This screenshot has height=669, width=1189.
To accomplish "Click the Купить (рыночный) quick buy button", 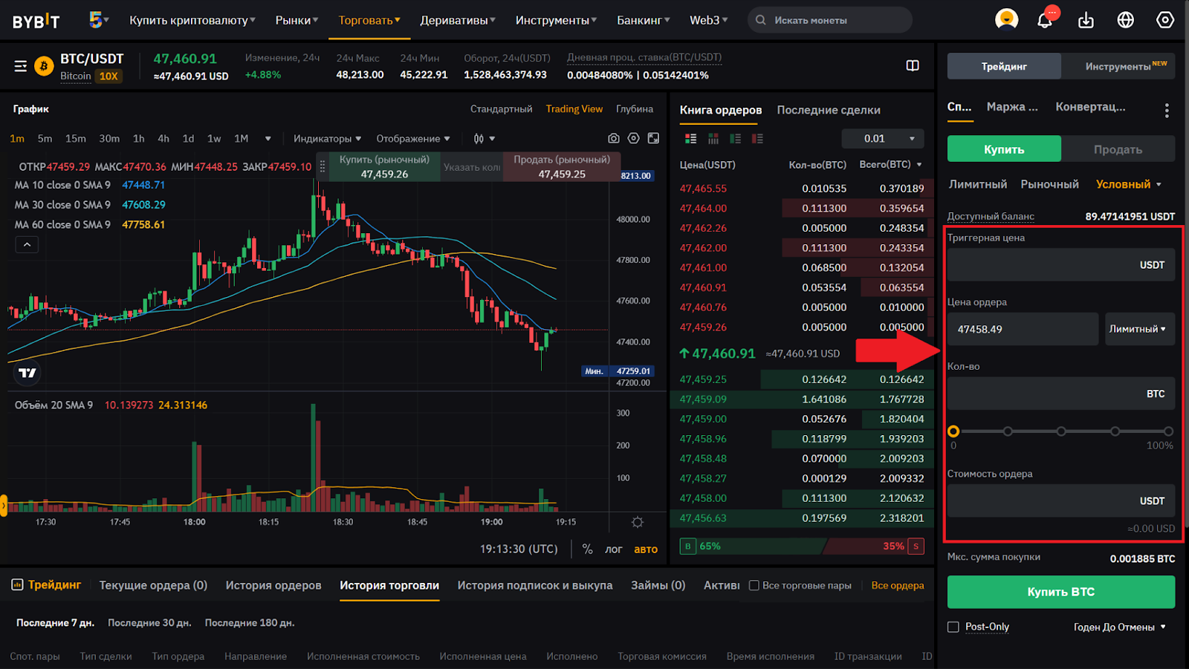I will tap(384, 167).
